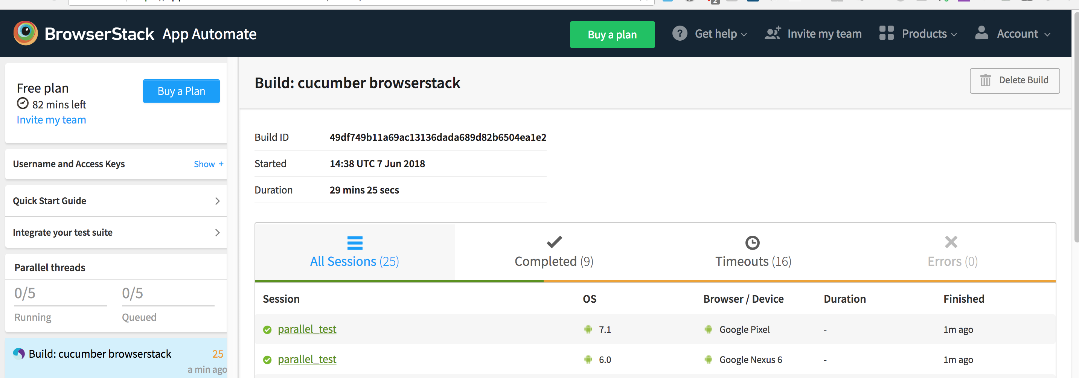1079x378 pixels.
Task: Click Android OS icon next to 7.1
Action: point(588,329)
